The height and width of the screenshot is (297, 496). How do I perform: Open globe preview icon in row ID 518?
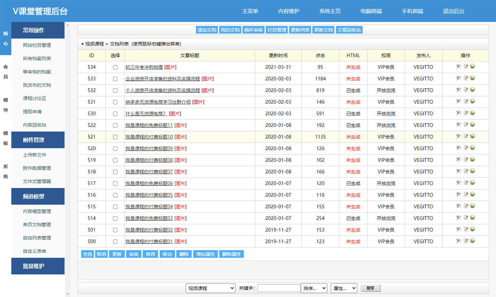472,172
